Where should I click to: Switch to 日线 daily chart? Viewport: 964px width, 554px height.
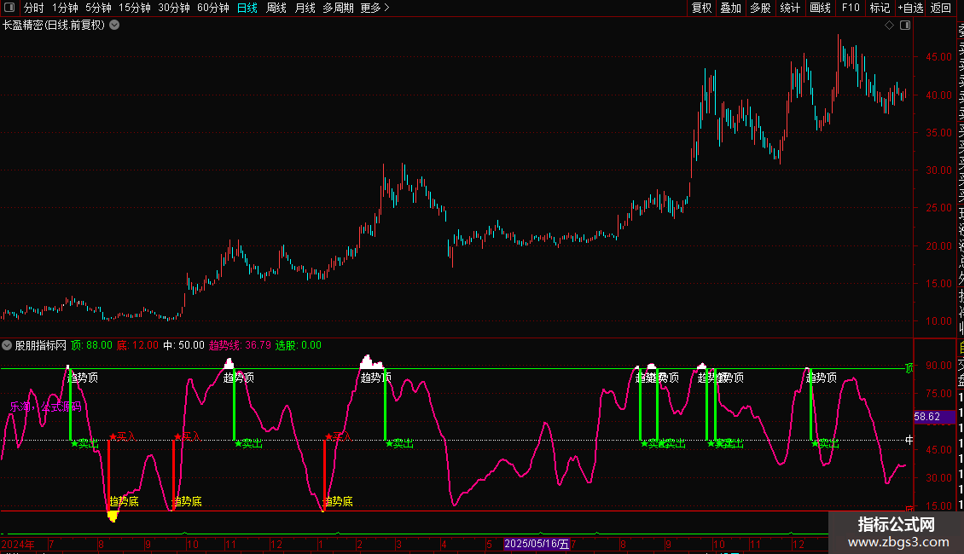(247, 8)
